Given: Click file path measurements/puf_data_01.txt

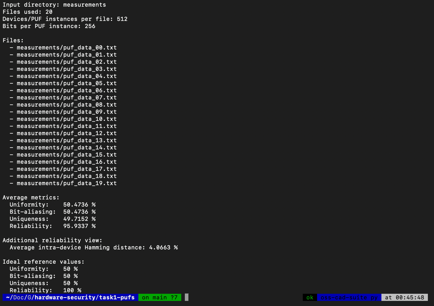Looking at the screenshot, I should coord(67,55).
